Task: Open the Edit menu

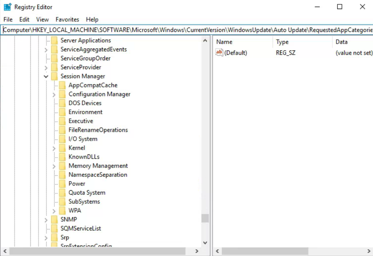Action: pyautogui.click(x=24, y=20)
